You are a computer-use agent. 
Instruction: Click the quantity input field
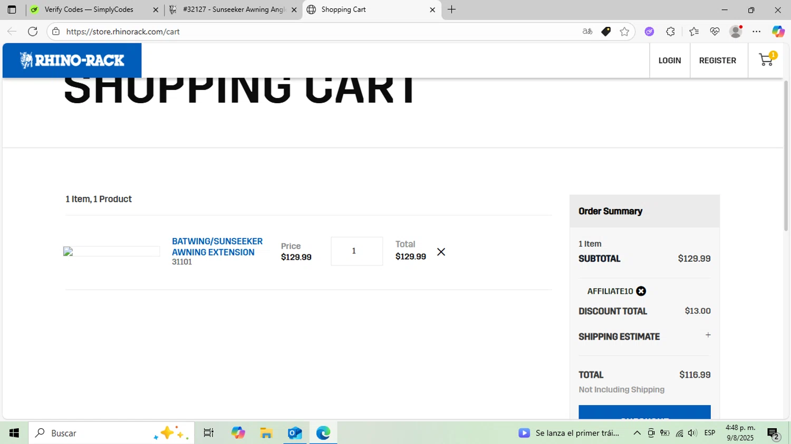coord(356,251)
